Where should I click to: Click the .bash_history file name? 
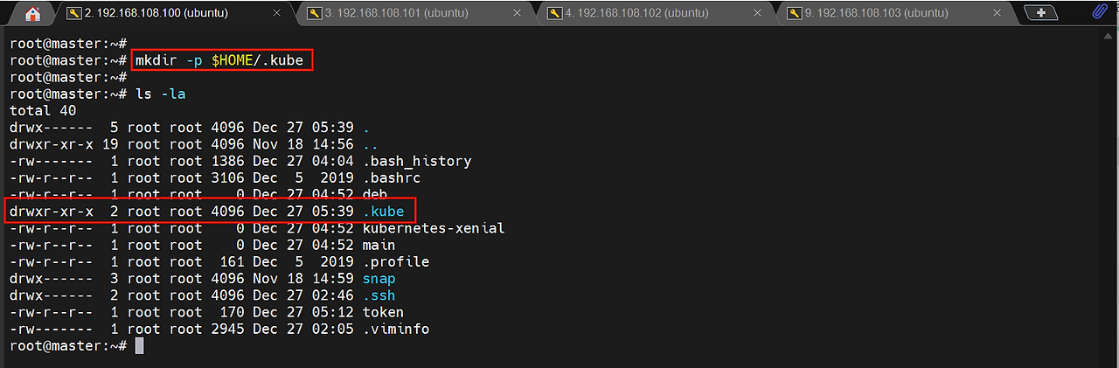[x=416, y=162]
